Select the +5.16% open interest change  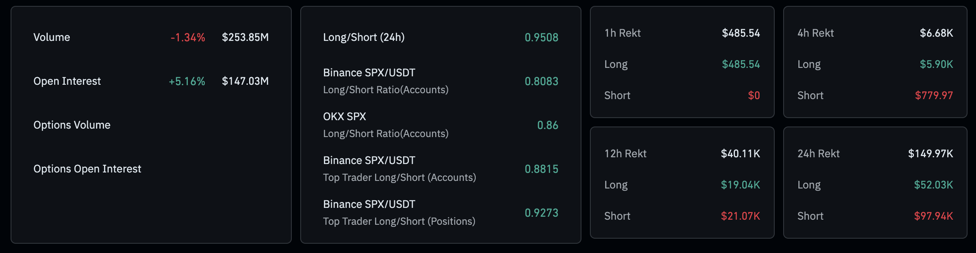click(x=187, y=81)
